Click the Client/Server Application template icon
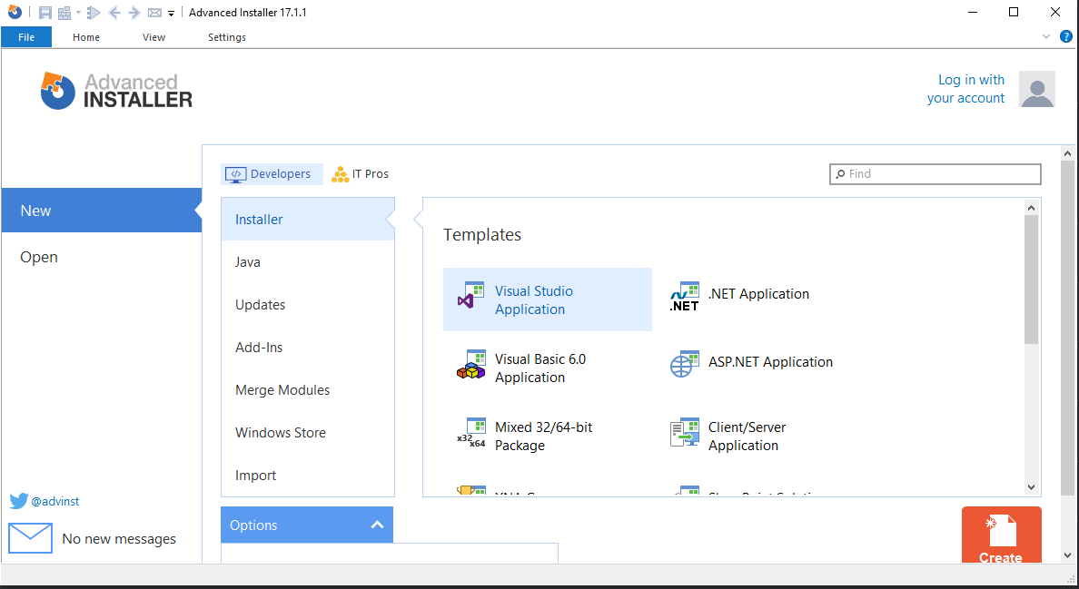Image resolution: width=1079 pixels, height=589 pixels. click(x=685, y=432)
